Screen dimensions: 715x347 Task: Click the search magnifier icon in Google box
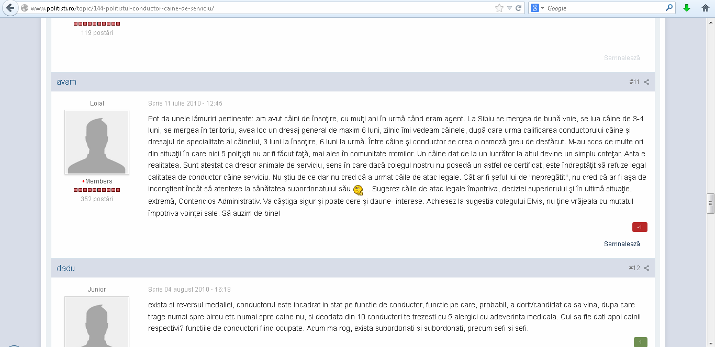669,8
